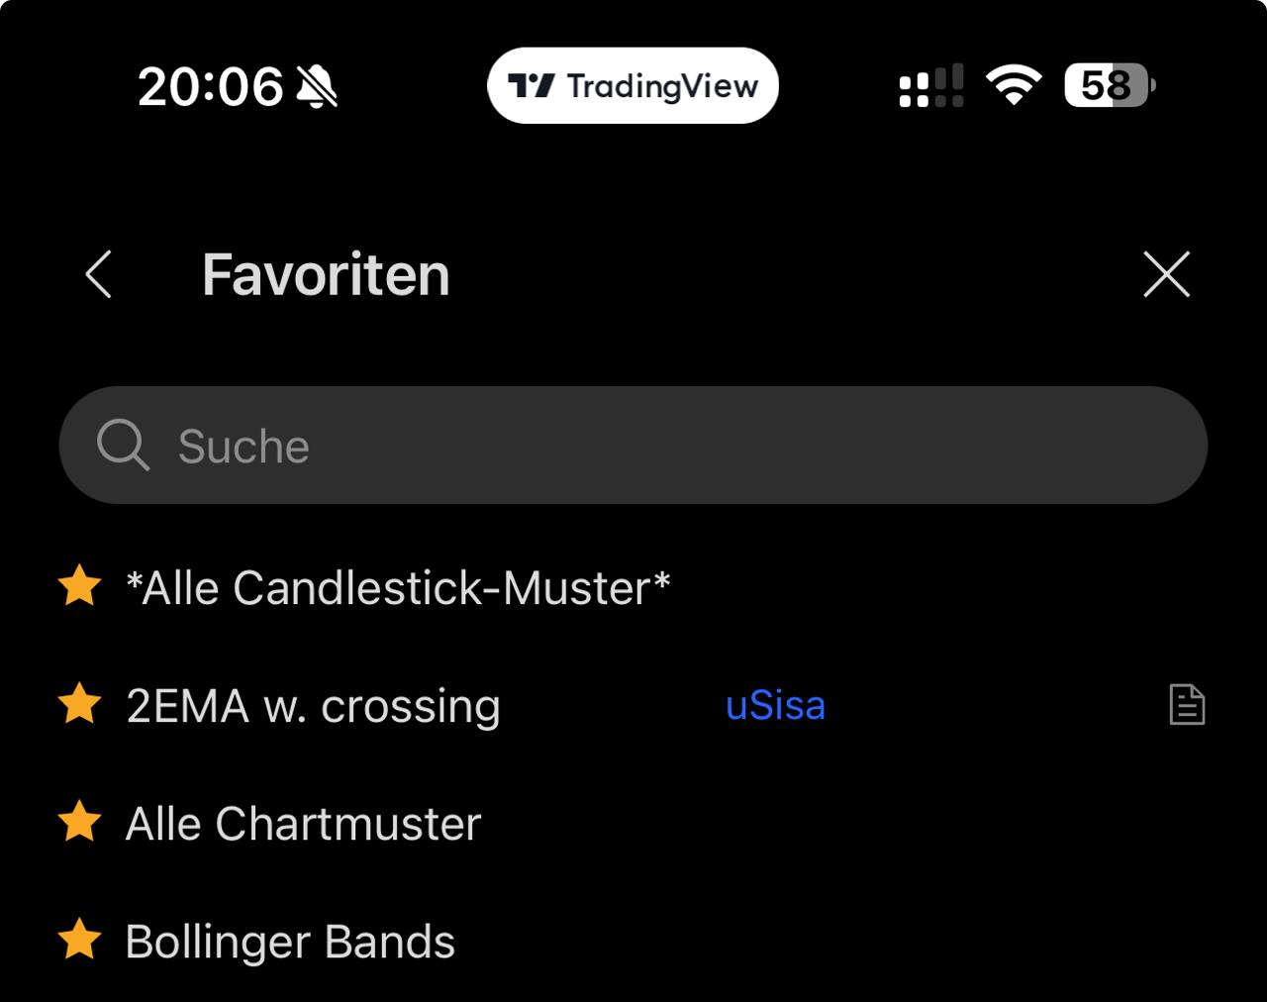This screenshot has width=1267, height=1002.
Task: Select Bollinger Bands indicator
Action: pos(290,942)
